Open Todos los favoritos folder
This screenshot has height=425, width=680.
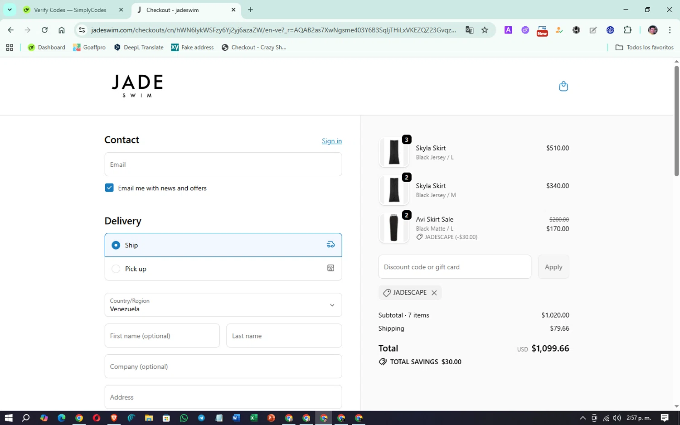pos(644,47)
